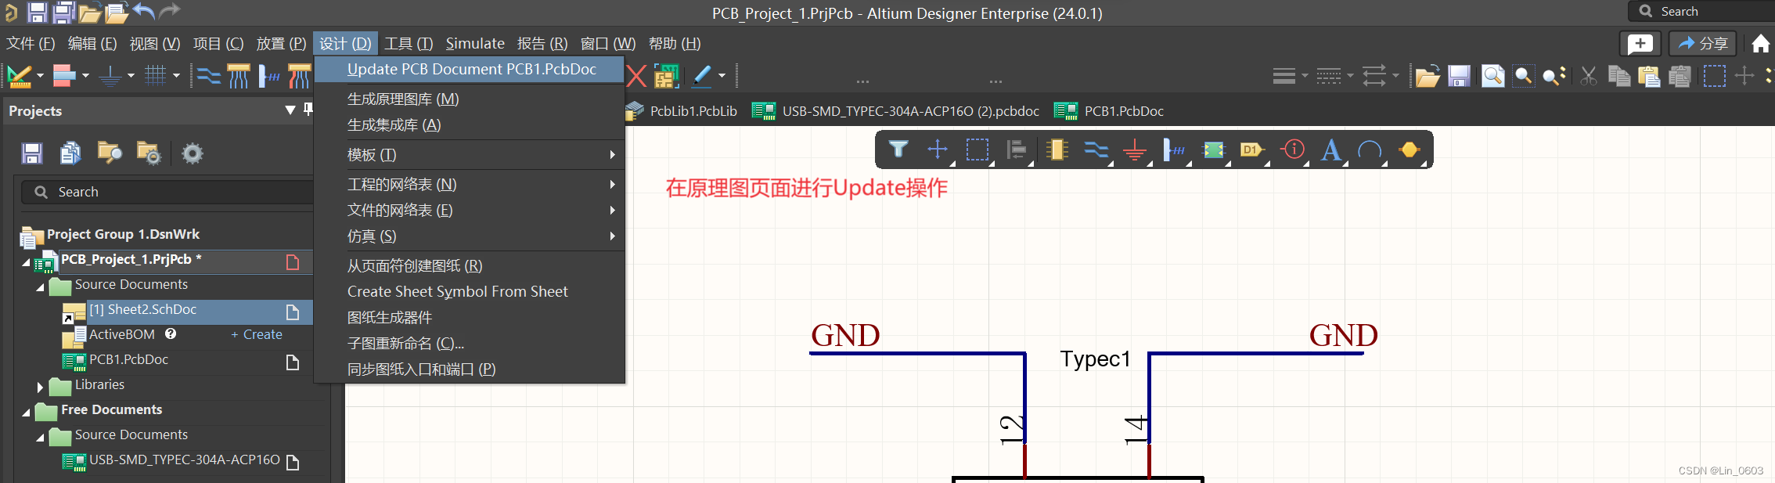Click the yellow hexagon icon in active bar

(1410, 149)
